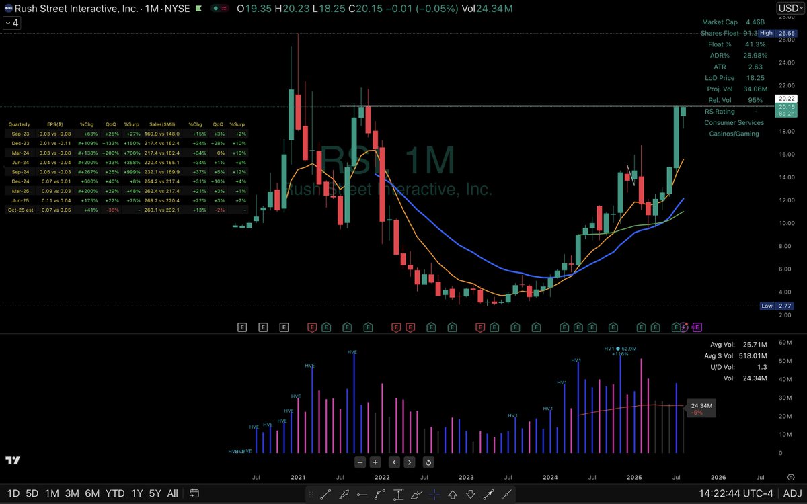Viewport: 807px width, 504px height.
Task: Click the Sep-23 quarterly row label
Action: pos(20,134)
